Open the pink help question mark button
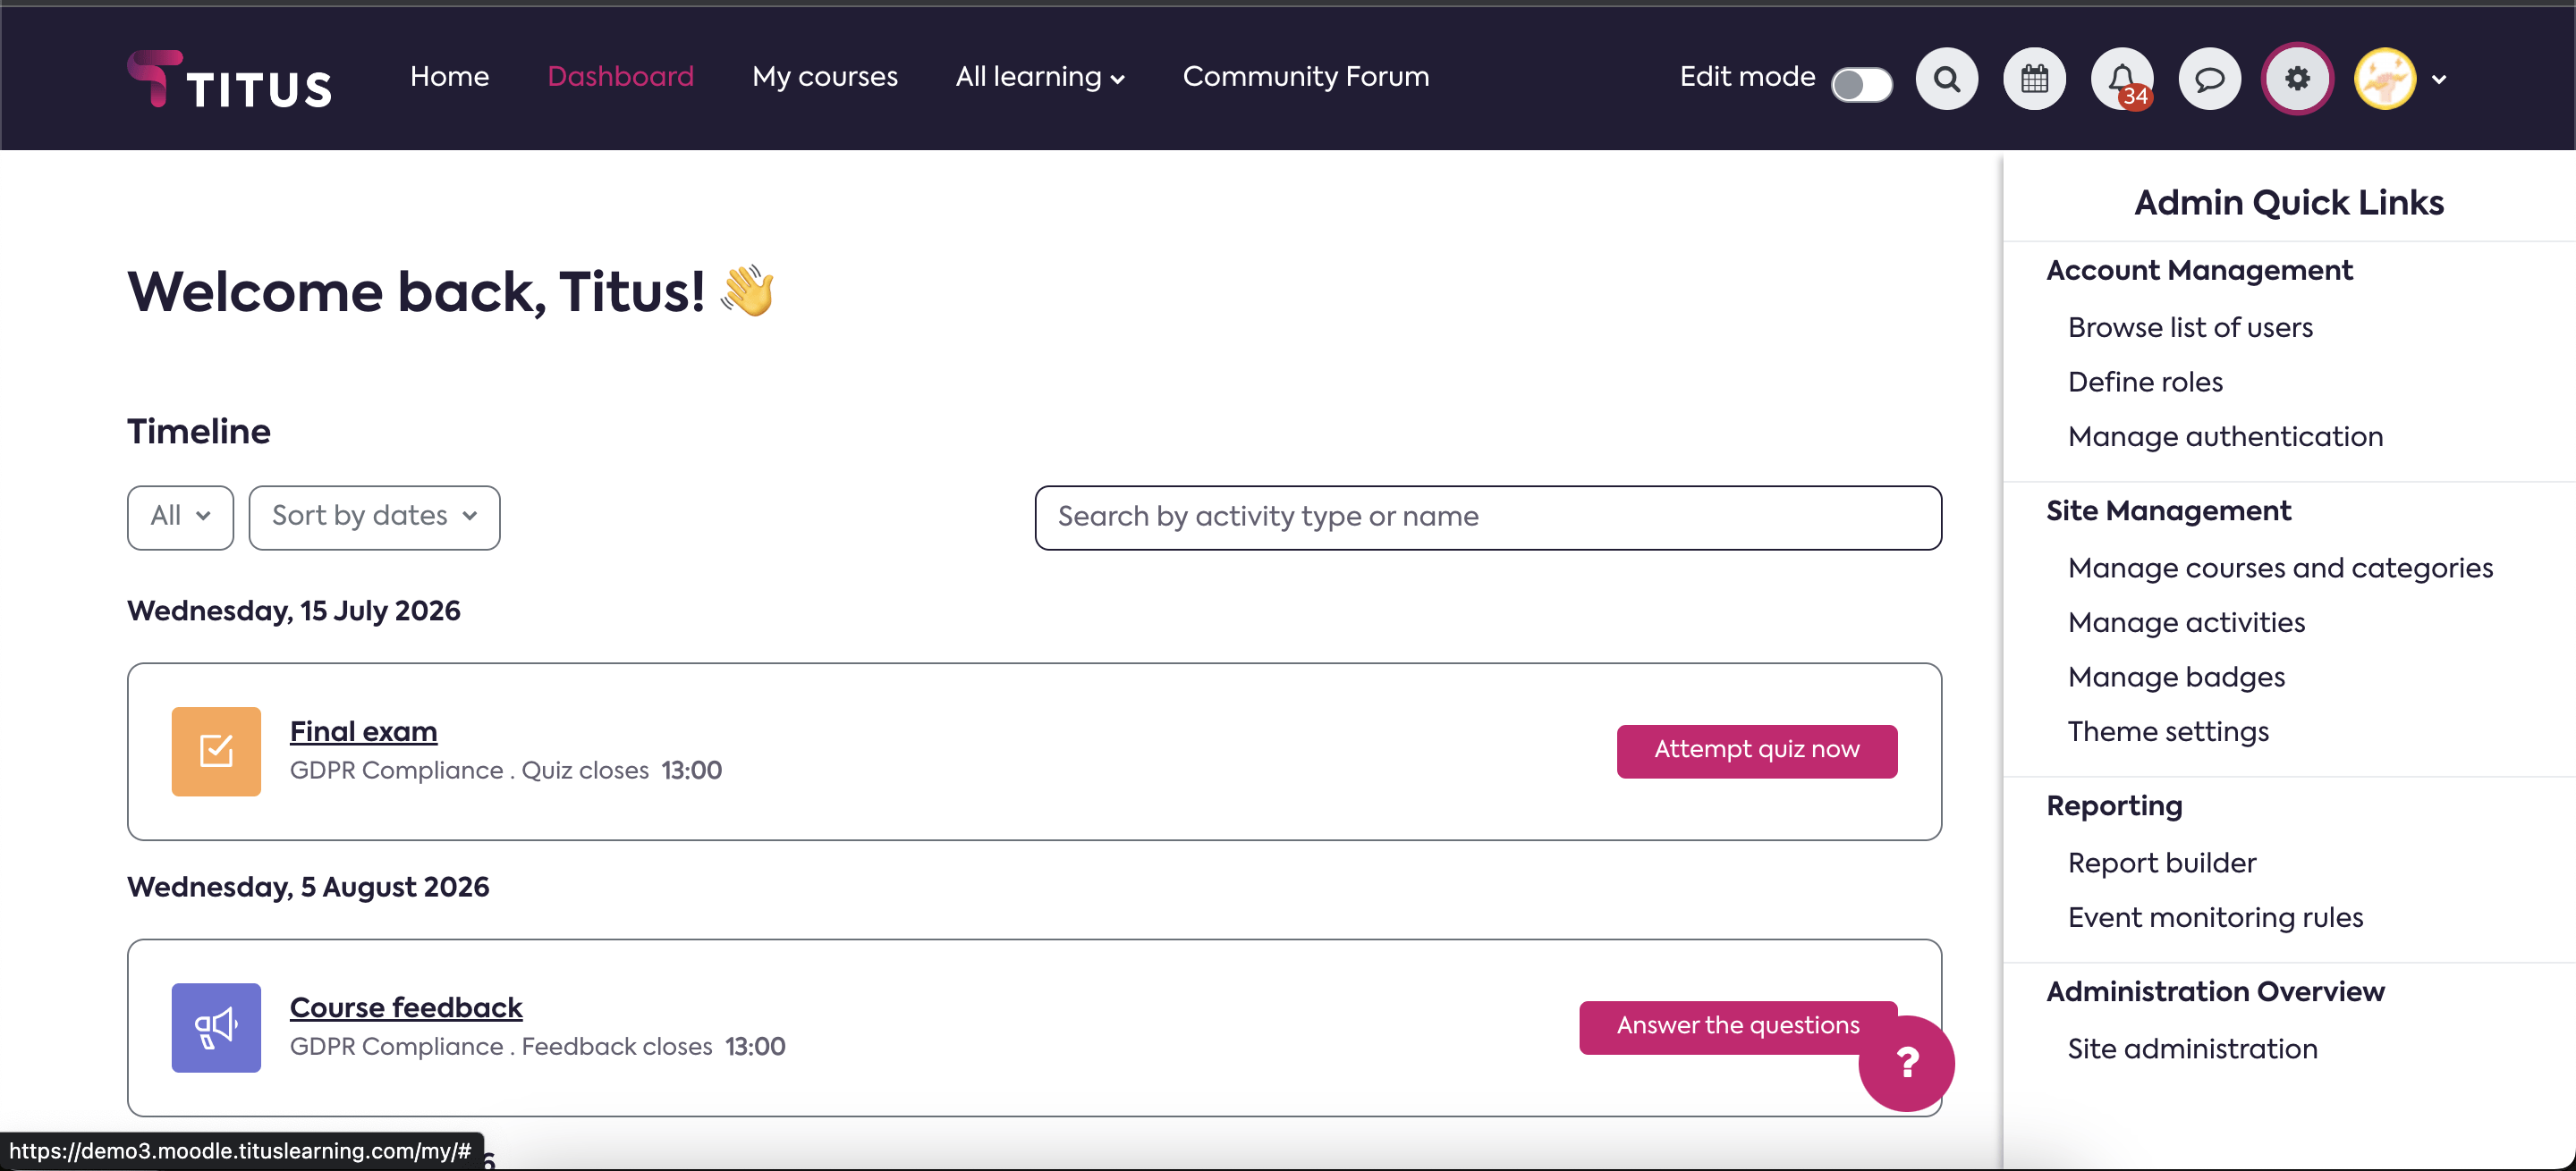 click(x=1906, y=1063)
